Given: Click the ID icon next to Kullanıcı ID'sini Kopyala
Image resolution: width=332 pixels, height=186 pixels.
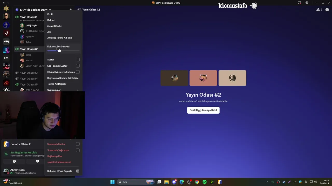Looking at the screenshot, I should [78, 171].
